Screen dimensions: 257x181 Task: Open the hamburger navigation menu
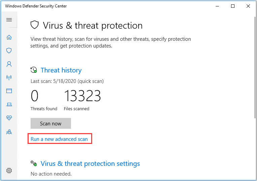click(x=9, y=20)
